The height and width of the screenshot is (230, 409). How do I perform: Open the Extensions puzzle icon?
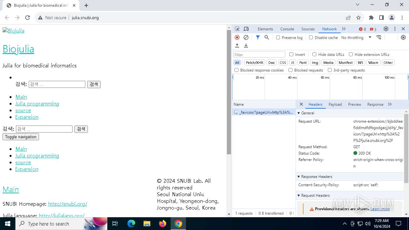coord(371,18)
